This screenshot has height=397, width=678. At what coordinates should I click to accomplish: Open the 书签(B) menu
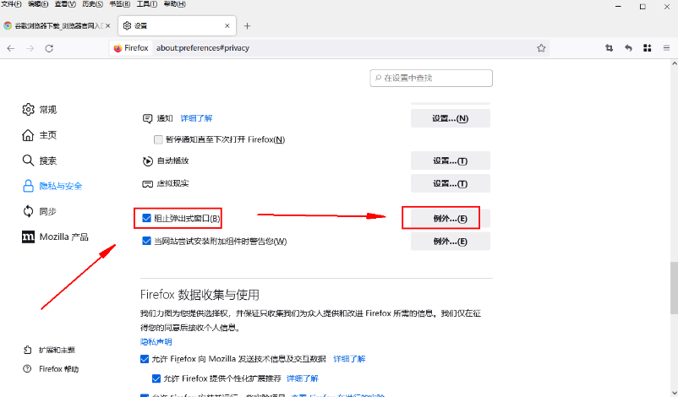(120, 4)
